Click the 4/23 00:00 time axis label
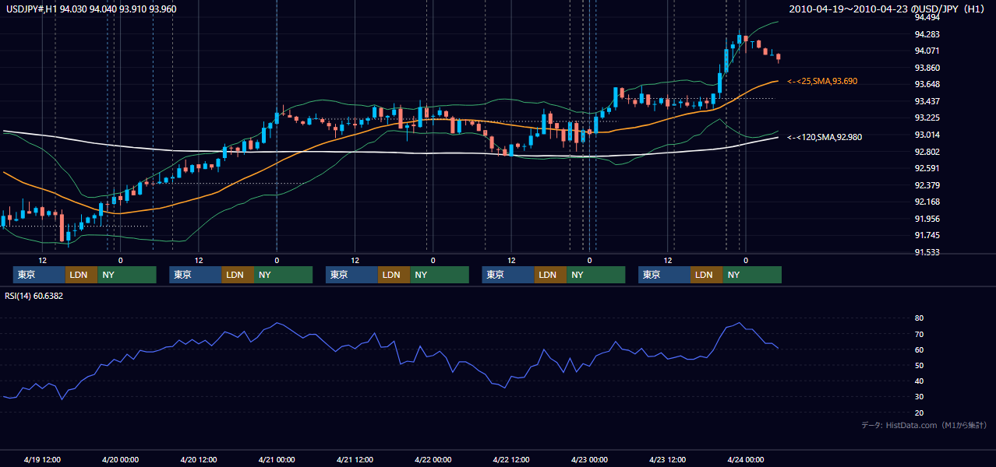996x467 pixels. click(x=589, y=460)
